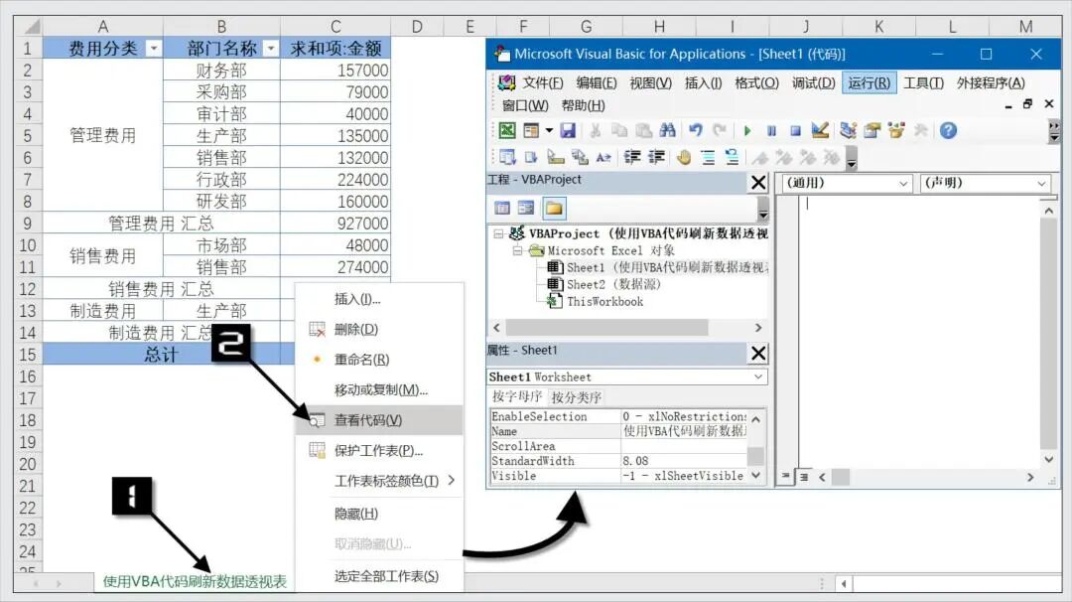
Task: Click View Code icon in project panel
Action: pyautogui.click(x=502, y=208)
